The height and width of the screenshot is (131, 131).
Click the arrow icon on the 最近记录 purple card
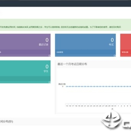[49, 55]
